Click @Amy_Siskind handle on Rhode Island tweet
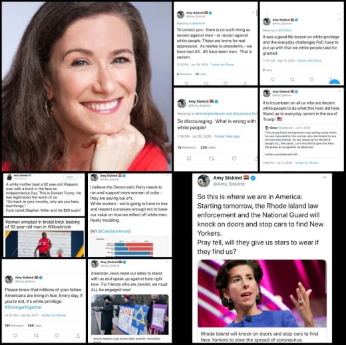The width and height of the screenshot is (346, 345). click(x=229, y=184)
